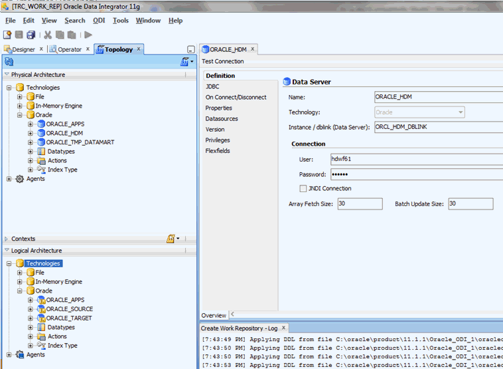
Task: Open the Help menu
Action: pos(175,21)
